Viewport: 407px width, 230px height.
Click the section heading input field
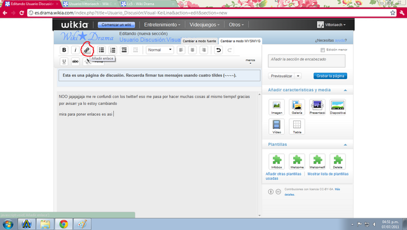pyautogui.click(x=307, y=61)
